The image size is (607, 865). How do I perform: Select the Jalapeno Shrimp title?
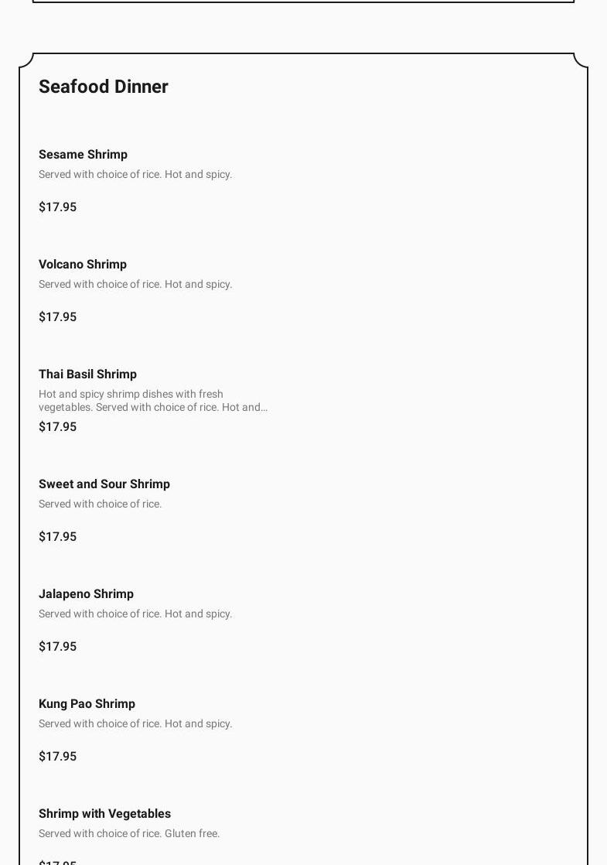coord(86,594)
